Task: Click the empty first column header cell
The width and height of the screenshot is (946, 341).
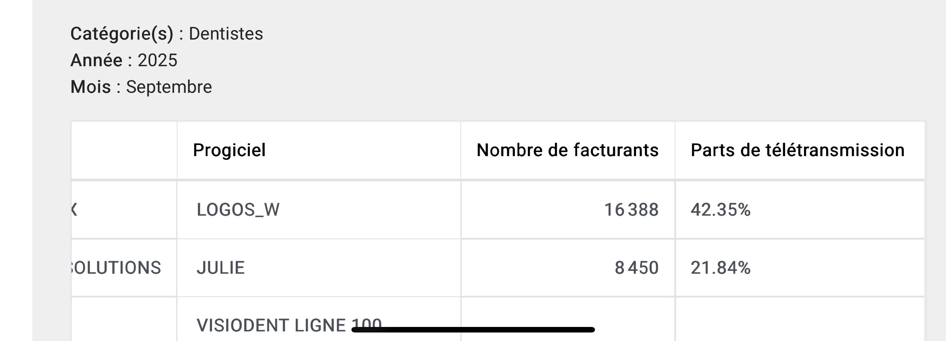Action: pyautogui.click(x=124, y=150)
